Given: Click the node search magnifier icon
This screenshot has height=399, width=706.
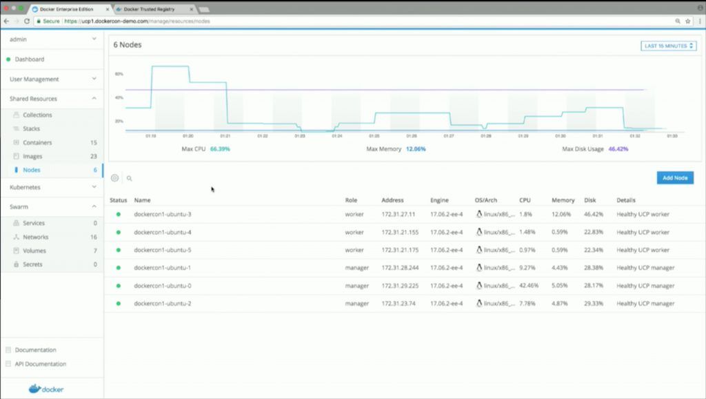Looking at the screenshot, I should 129,179.
